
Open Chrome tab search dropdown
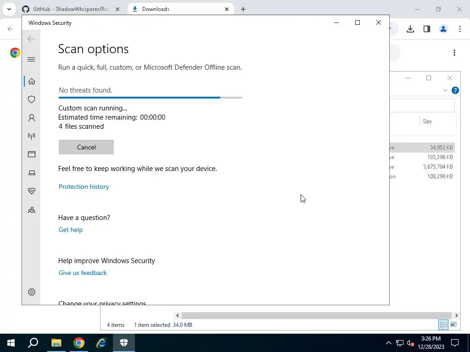(9, 9)
